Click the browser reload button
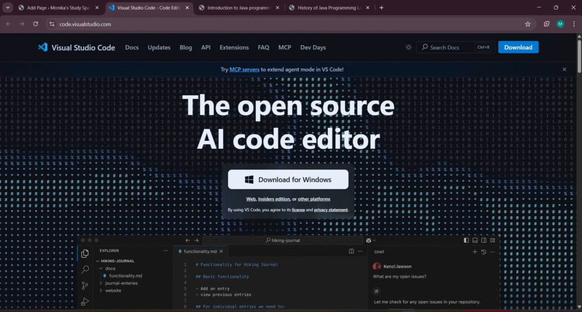Image resolution: width=582 pixels, height=312 pixels. pyautogui.click(x=36, y=24)
